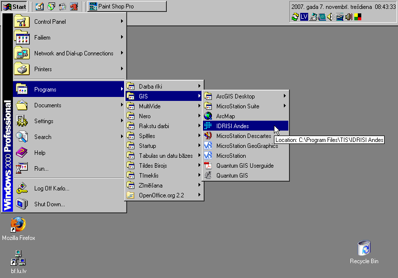Open Tabulas un datu bāzes group
The image size is (398, 278).
pos(164,155)
